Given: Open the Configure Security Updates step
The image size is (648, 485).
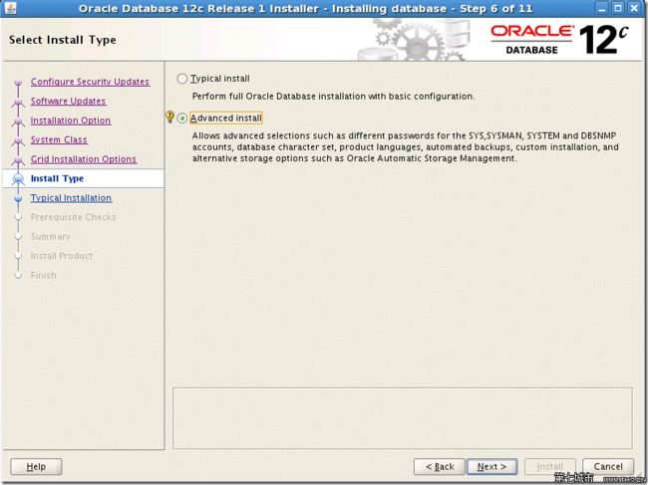Looking at the screenshot, I should (90, 82).
